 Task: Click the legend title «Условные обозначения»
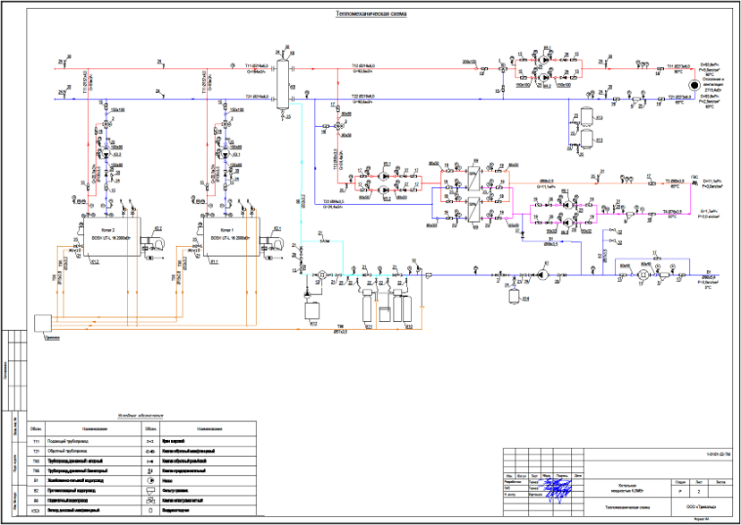(140, 416)
